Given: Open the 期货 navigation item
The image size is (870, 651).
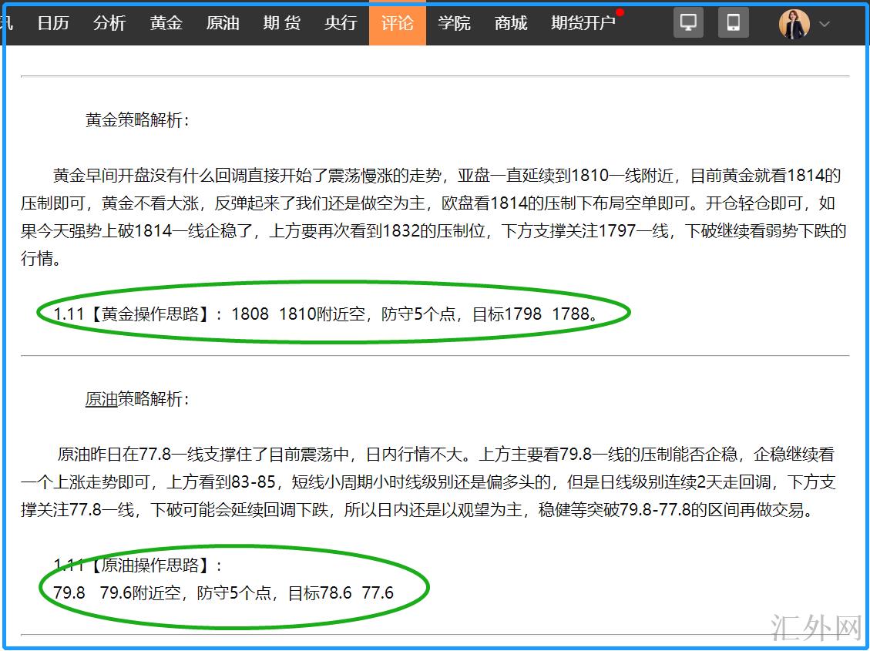Looking at the screenshot, I should coord(281,23).
